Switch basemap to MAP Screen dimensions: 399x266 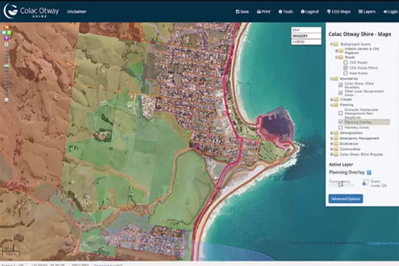[306, 30]
